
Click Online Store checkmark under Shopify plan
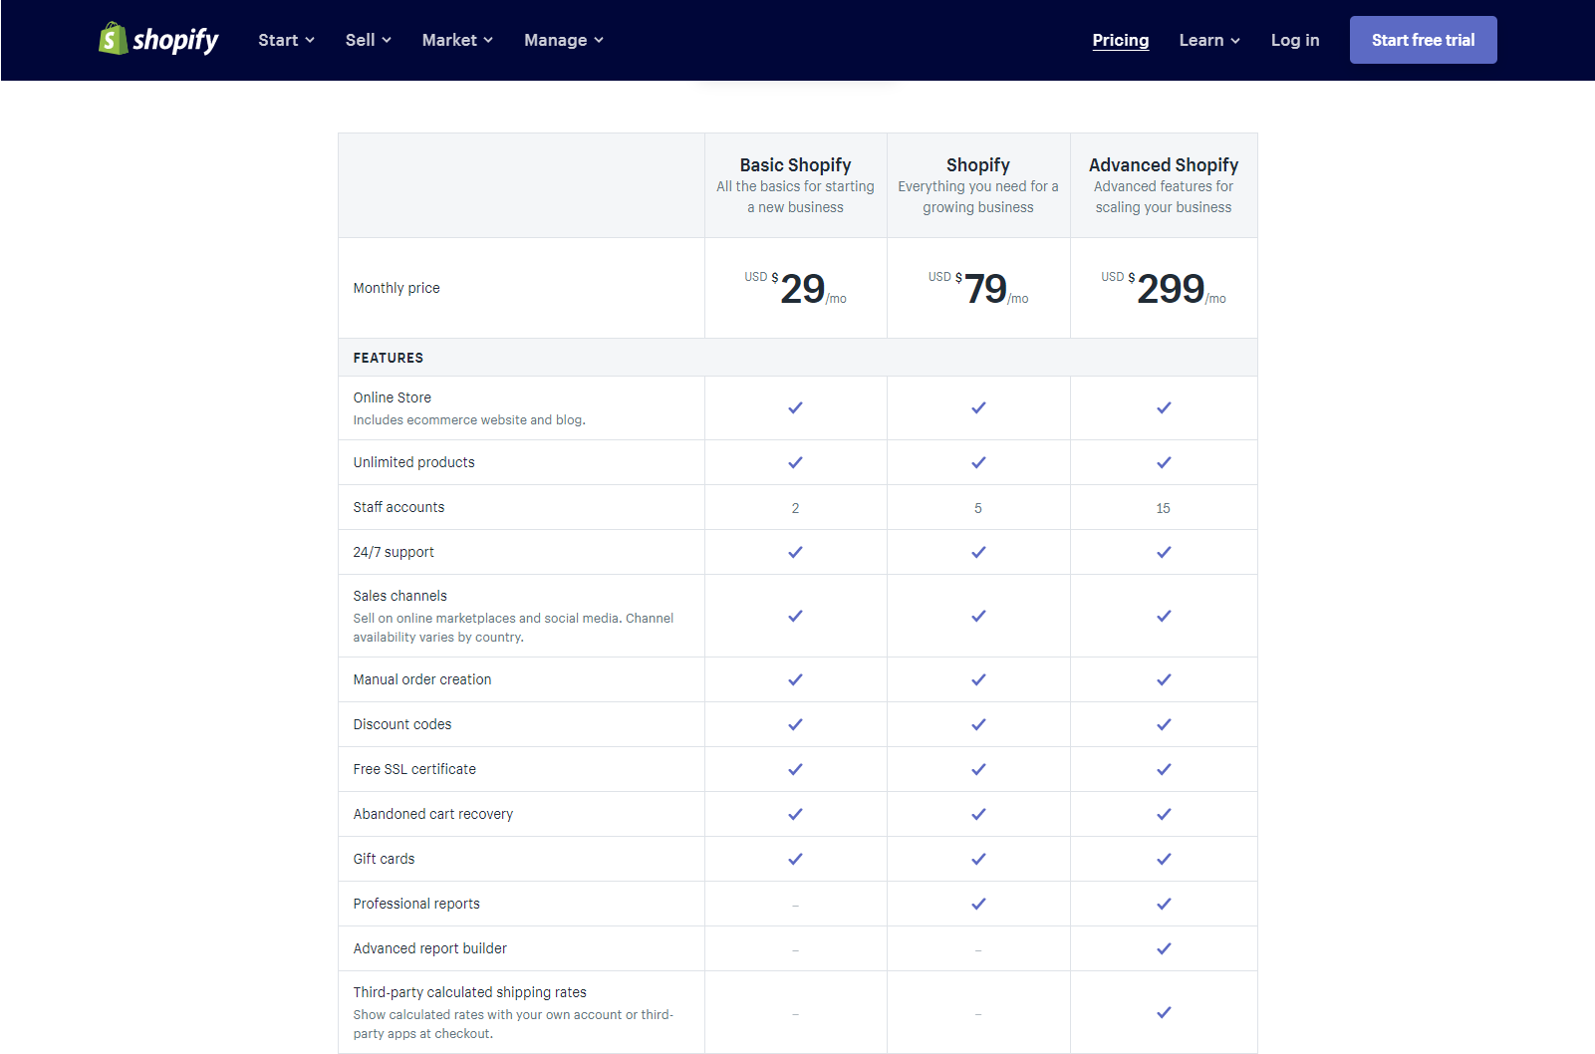(x=978, y=407)
